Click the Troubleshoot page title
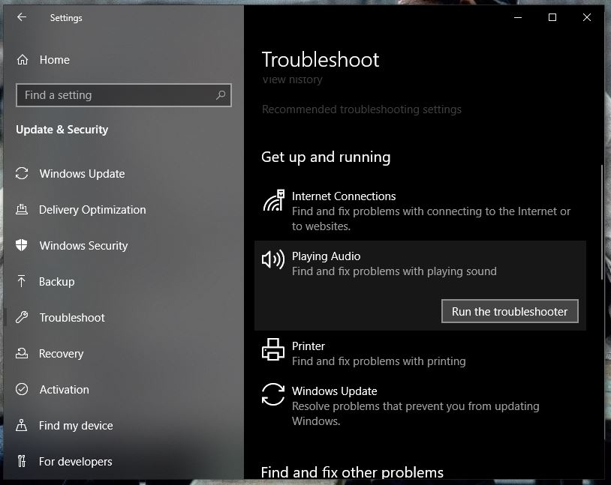611x485 pixels. (321, 59)
